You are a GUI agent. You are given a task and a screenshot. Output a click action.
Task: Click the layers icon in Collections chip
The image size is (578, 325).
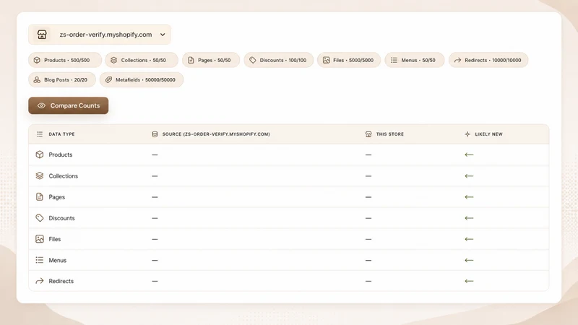click(x=113, y=60)
